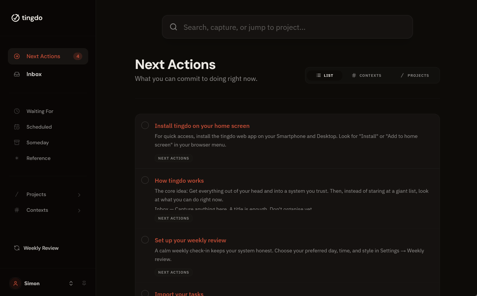Click the Next Actions tag under weekly review
Viewport: 477px width, 296px height.
(173, 272)
